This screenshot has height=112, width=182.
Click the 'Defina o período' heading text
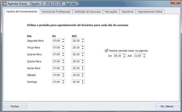(78, 25)
